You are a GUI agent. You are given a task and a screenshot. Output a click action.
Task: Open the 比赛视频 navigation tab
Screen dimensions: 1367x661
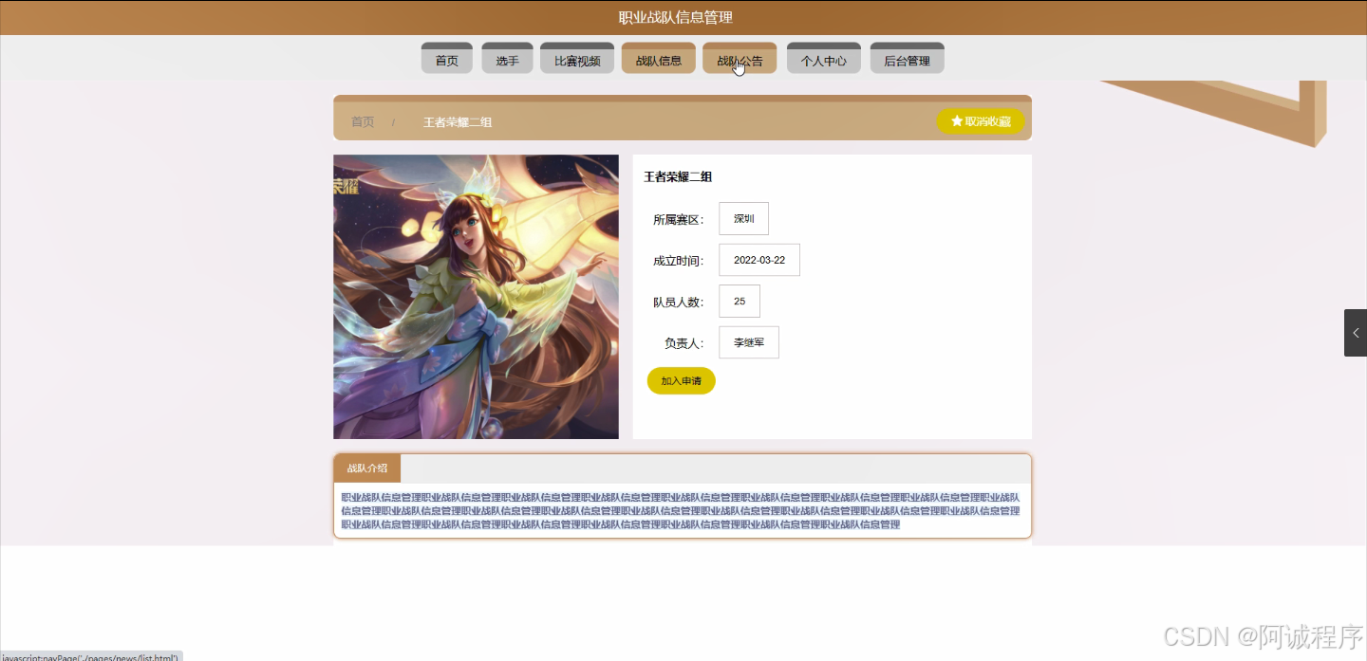(577, 58)
